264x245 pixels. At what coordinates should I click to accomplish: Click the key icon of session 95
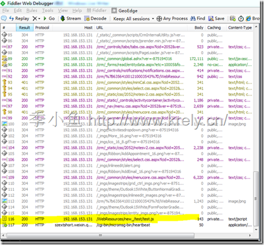tap(4, 94)
